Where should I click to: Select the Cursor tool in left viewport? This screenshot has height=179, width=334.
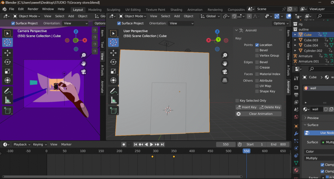pyautogui.click(x=8, y=42)
